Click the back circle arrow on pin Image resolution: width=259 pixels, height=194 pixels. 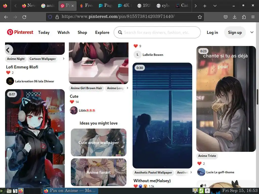[x=8, y=50]
